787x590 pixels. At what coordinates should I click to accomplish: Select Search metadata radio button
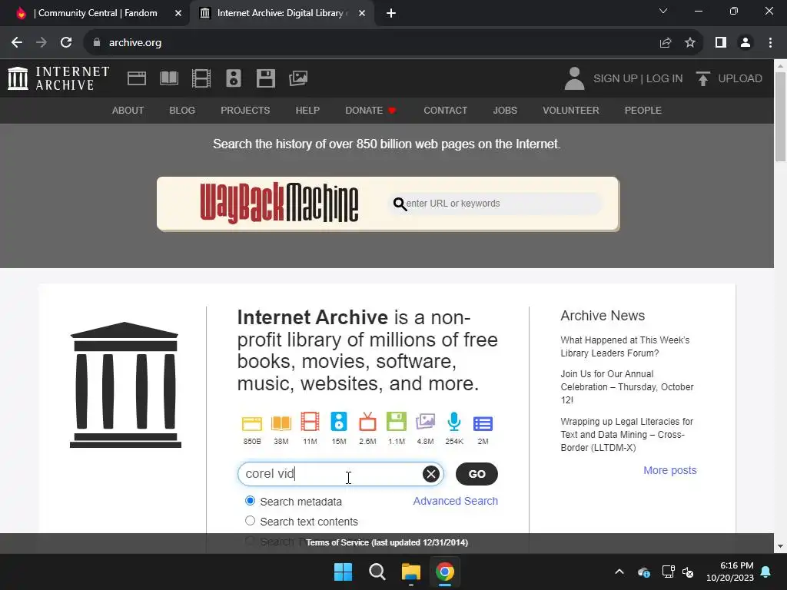tap(250, 501)
